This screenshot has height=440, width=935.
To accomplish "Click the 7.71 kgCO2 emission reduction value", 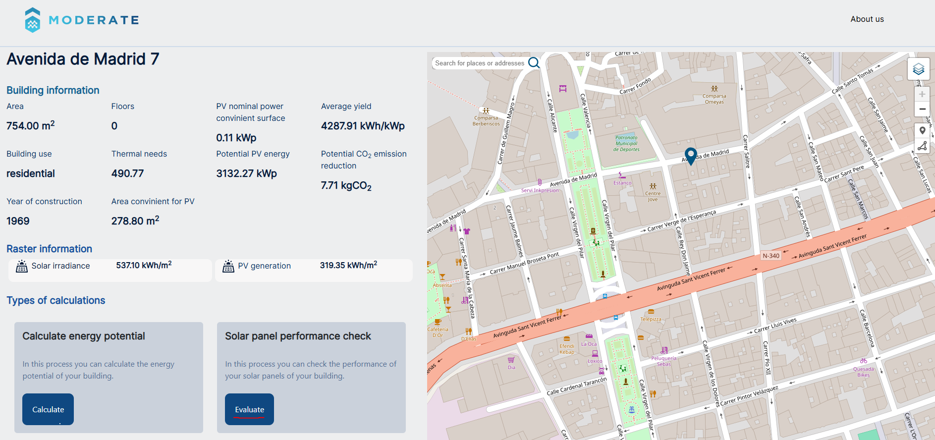I will pos(346,186).
